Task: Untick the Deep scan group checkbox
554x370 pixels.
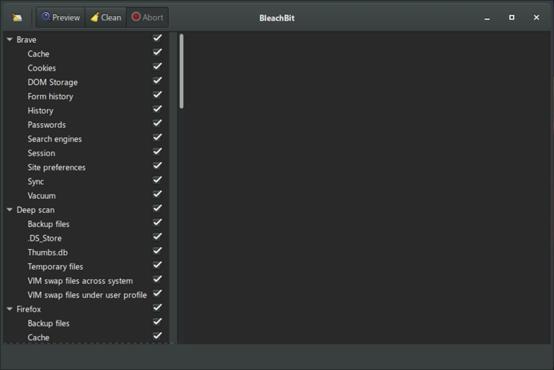Action: pos(157,209)
